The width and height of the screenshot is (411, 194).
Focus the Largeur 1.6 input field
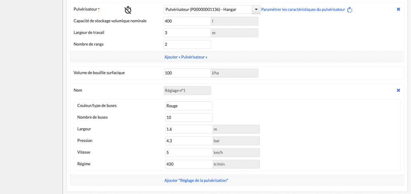(x=189, y=129)
